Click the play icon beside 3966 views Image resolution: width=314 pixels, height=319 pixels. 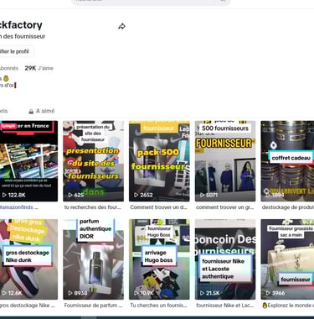[x=268, y=293]
